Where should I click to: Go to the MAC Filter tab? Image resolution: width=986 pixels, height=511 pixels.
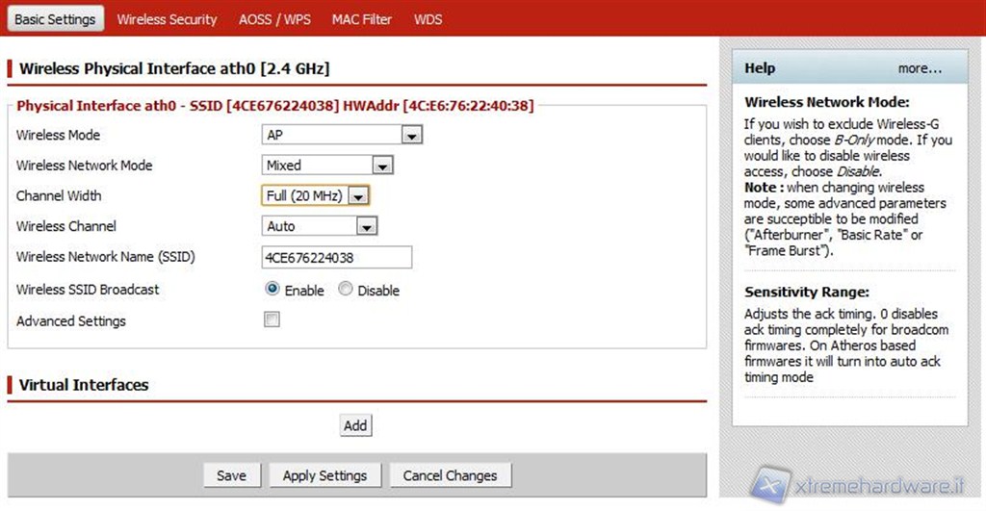coord(362,19)
